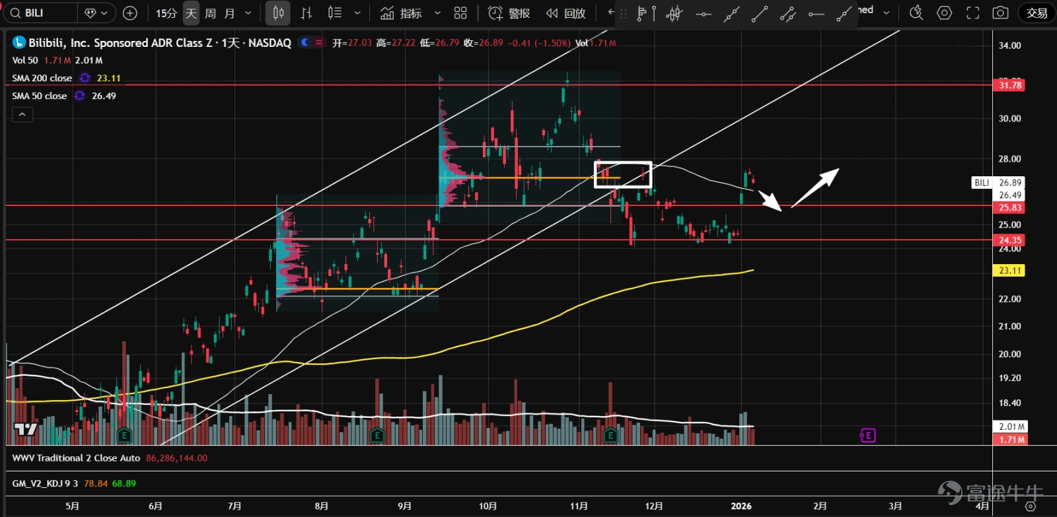Click the red 1.71 M volume label

coord(1011,439)
